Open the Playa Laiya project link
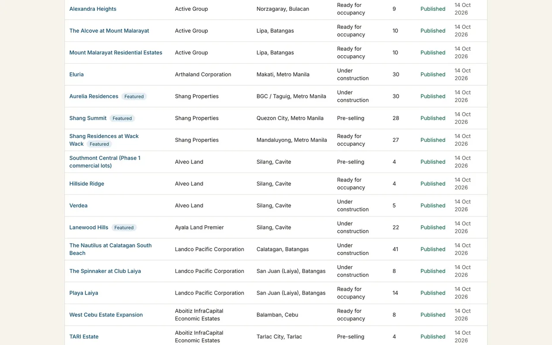This screenshot has height=345, width=552. pyautogui.click(x=84, y=293)
